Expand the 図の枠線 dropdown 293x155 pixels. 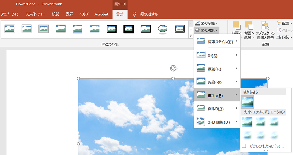(x=207, y=23)
